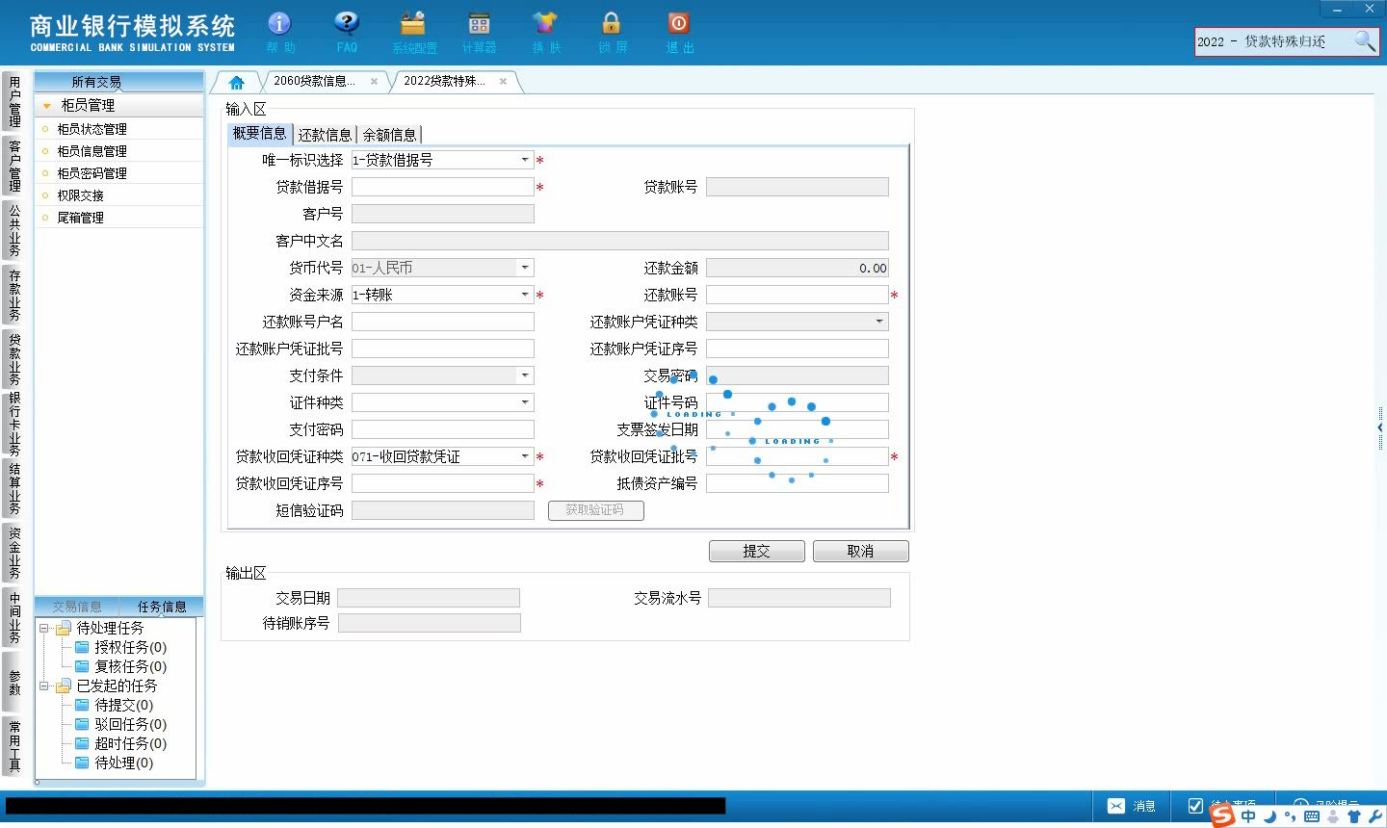Open the 存款业务 side tab
1387x828 pixels.
[x=14, y=295]
